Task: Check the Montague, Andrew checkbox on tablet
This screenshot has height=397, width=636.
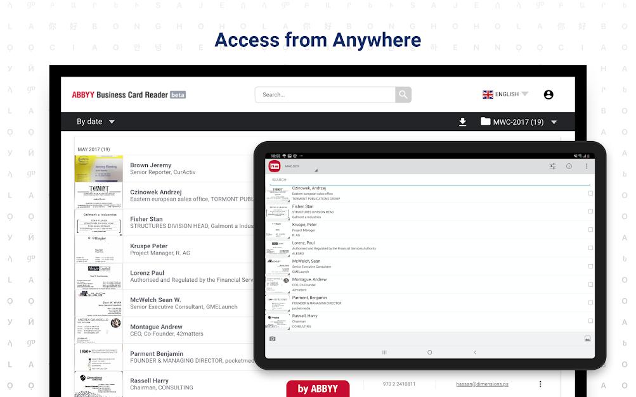Action: [590, 284]
